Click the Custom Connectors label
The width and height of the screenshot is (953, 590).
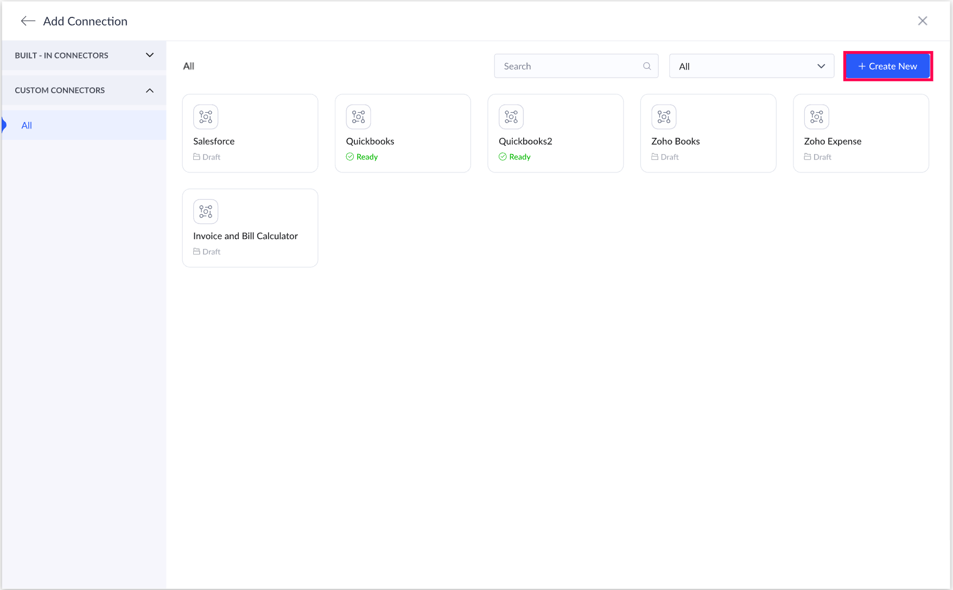coord(60,91)
